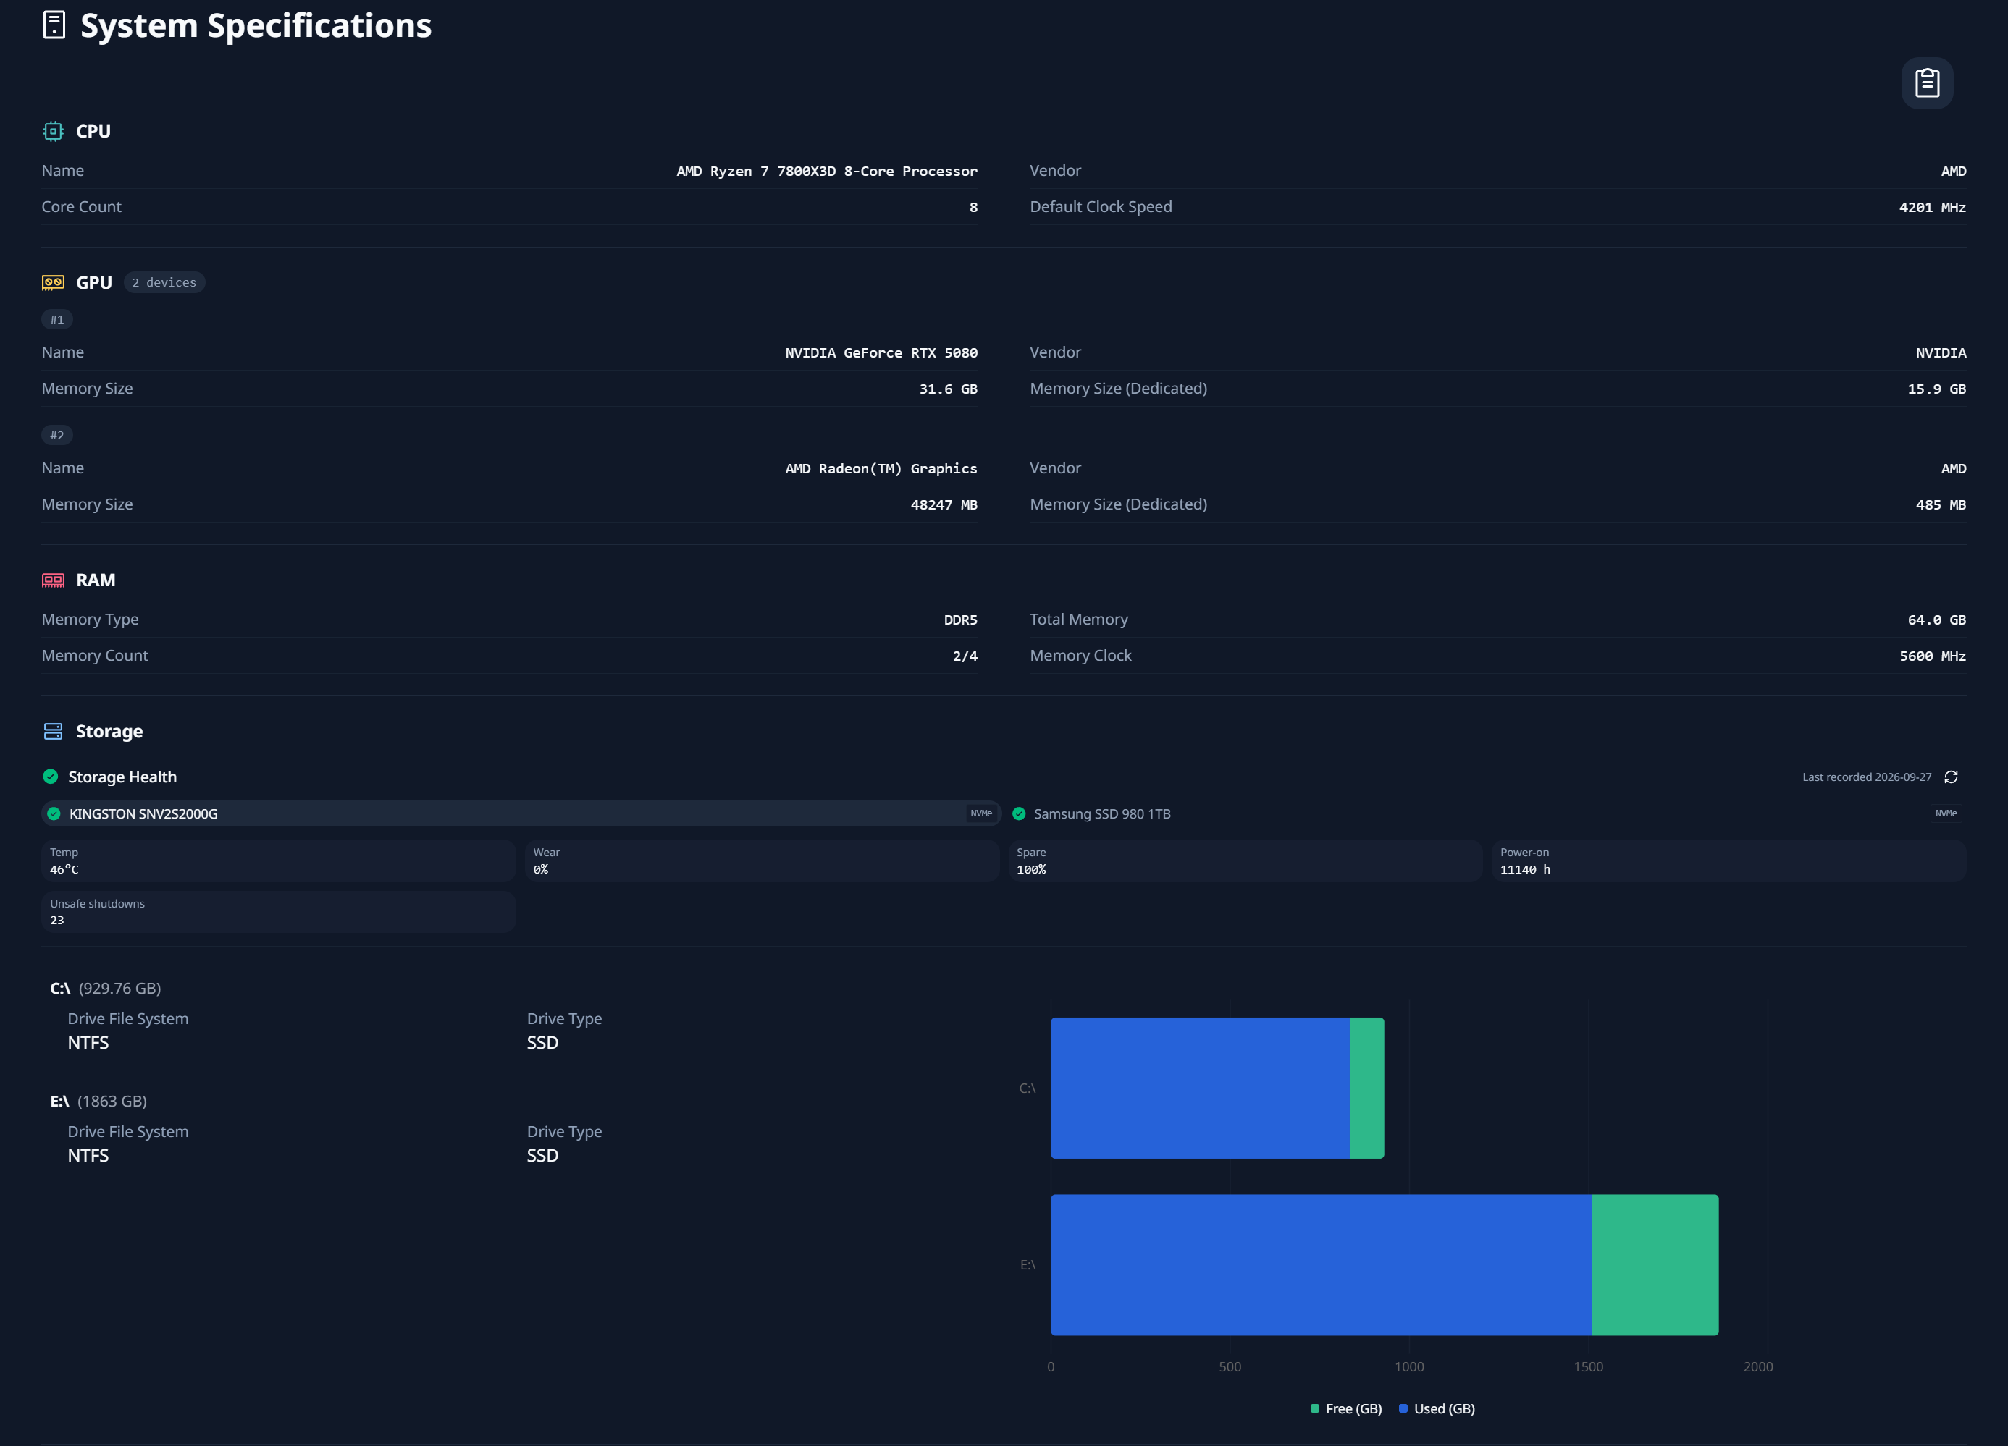Click the AMD Ryzen 7 7800X3D processor name
The image size is (2008, 1446).
click(827, 172)
